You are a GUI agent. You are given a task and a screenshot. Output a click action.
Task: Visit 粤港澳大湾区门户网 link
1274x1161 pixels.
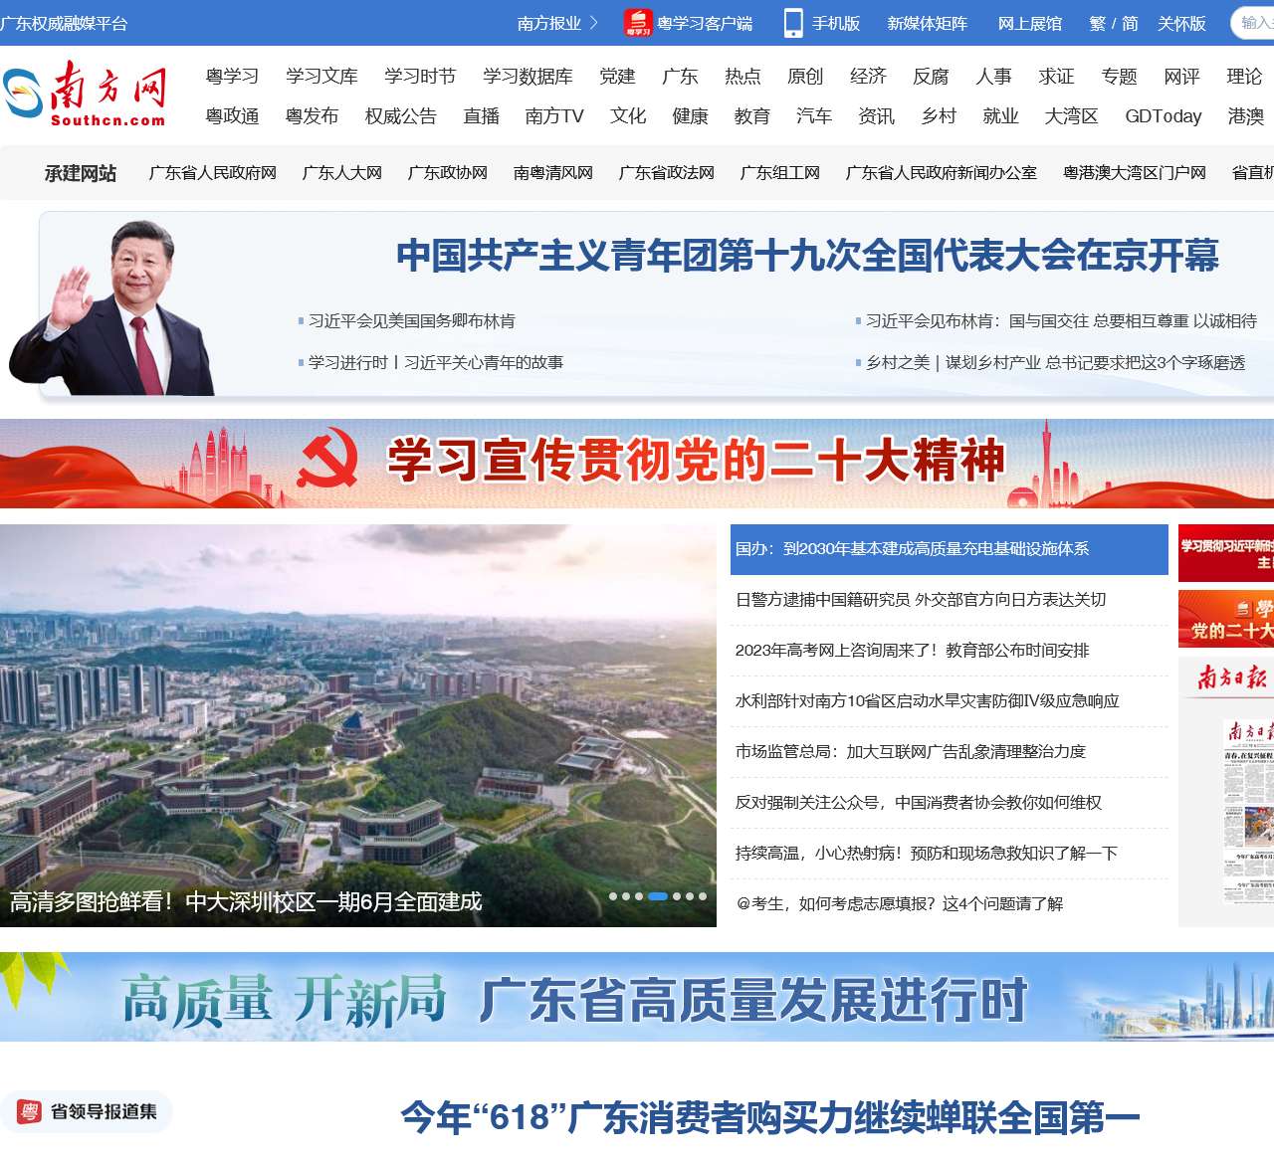pos(1135,173)
